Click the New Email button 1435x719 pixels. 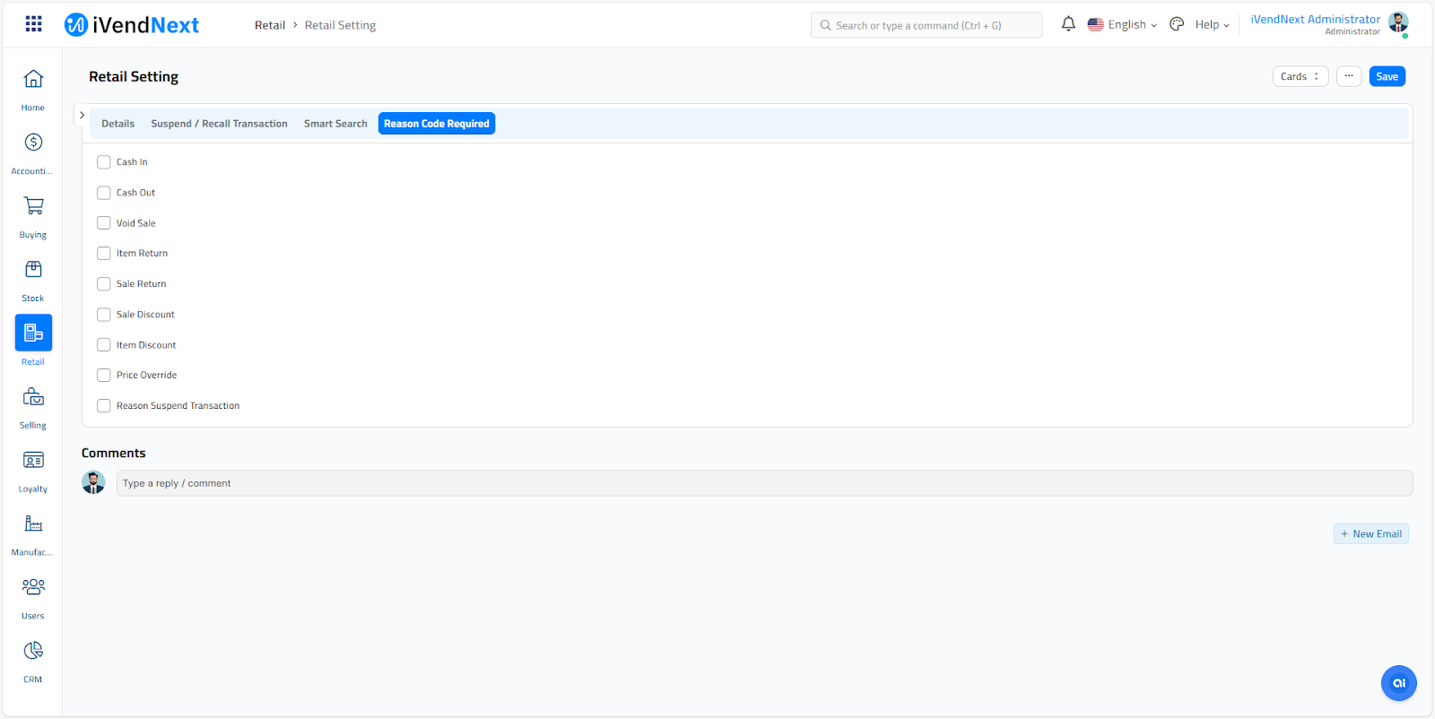(1370, 534)
